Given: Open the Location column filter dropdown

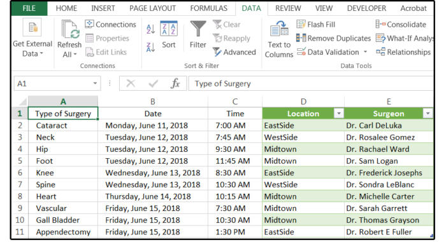Looking at the screenshot, I should (x=338, y=114).
